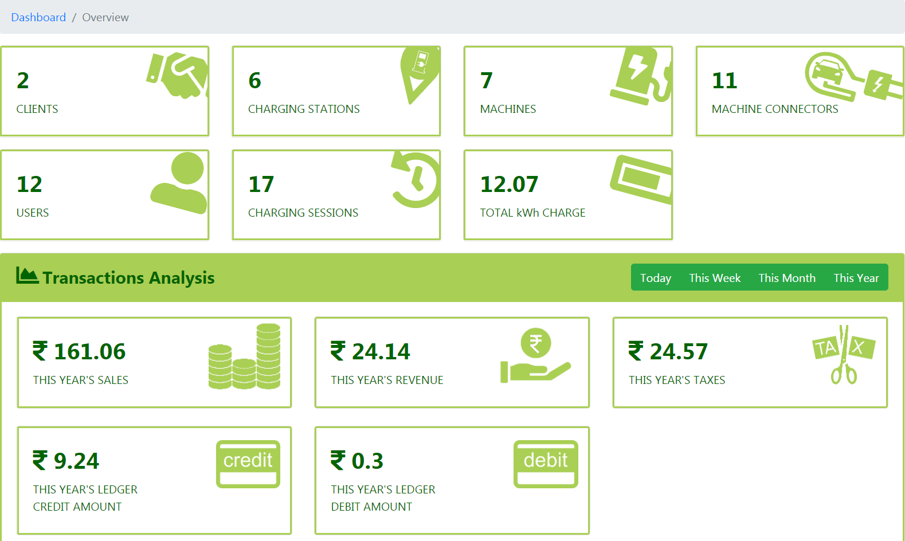Click the credit card icon on Ledger Credit card
The image size is (905, 541).
pyautogui.click(x=248, y=464)
